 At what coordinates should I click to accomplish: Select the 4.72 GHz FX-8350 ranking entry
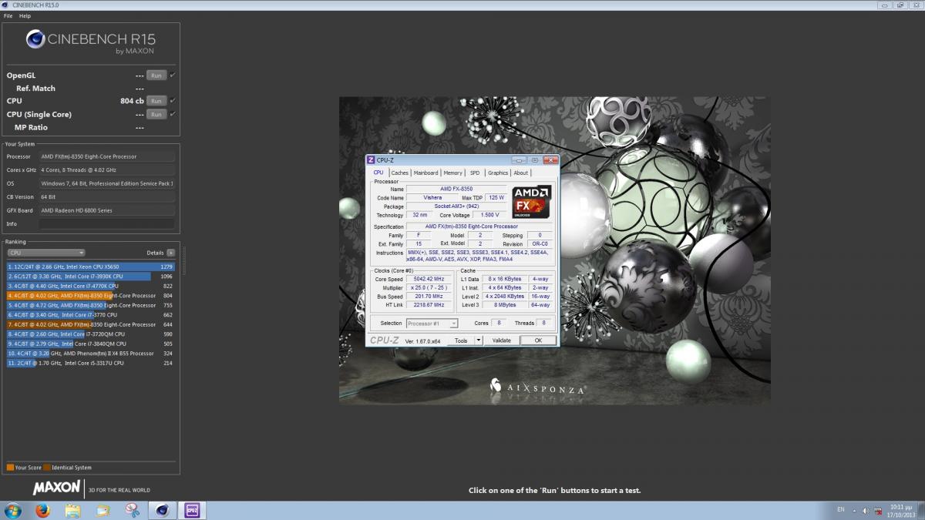coord(91,305)
